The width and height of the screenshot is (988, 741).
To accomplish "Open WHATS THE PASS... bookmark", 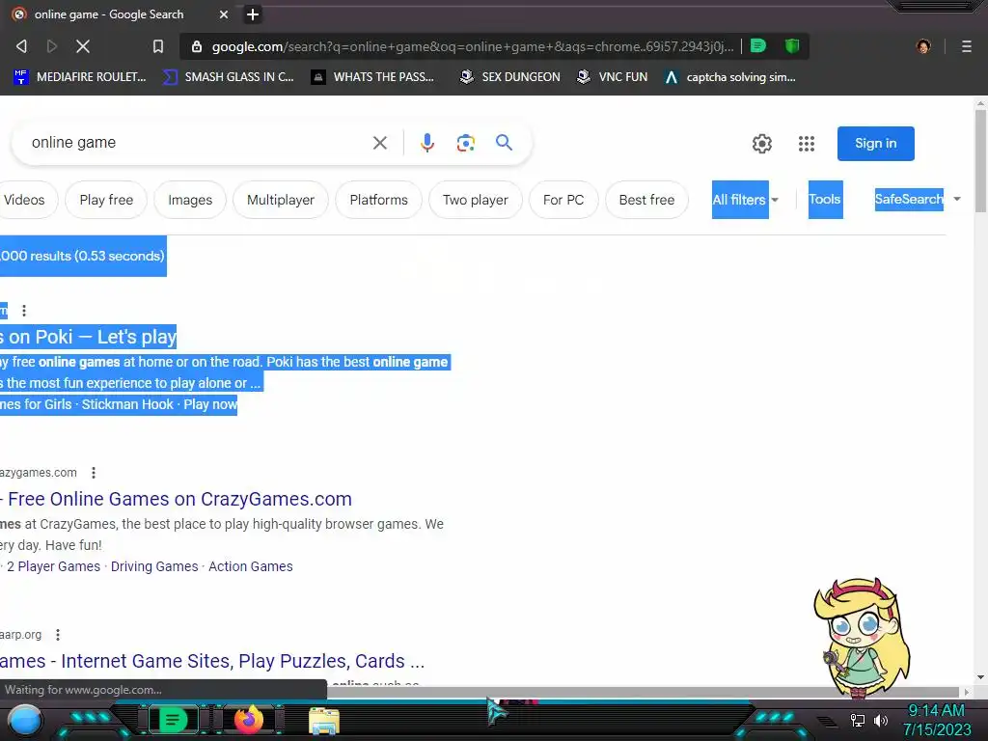I will [373, 77].
